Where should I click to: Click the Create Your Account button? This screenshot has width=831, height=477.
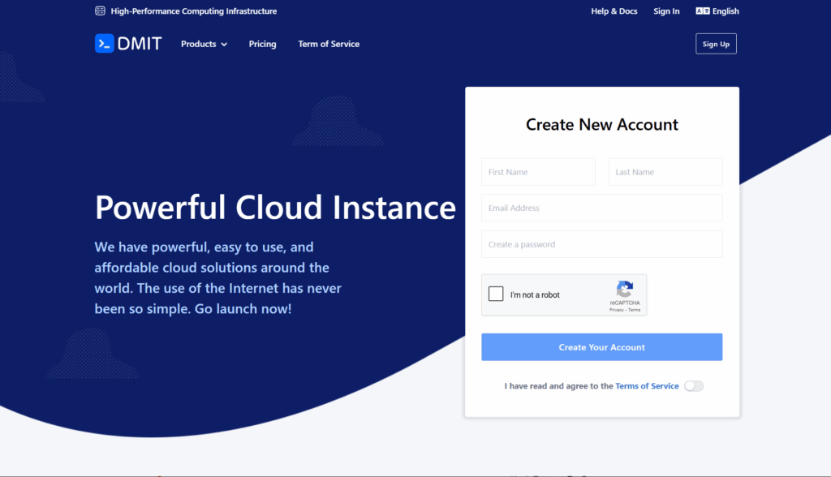601,347
